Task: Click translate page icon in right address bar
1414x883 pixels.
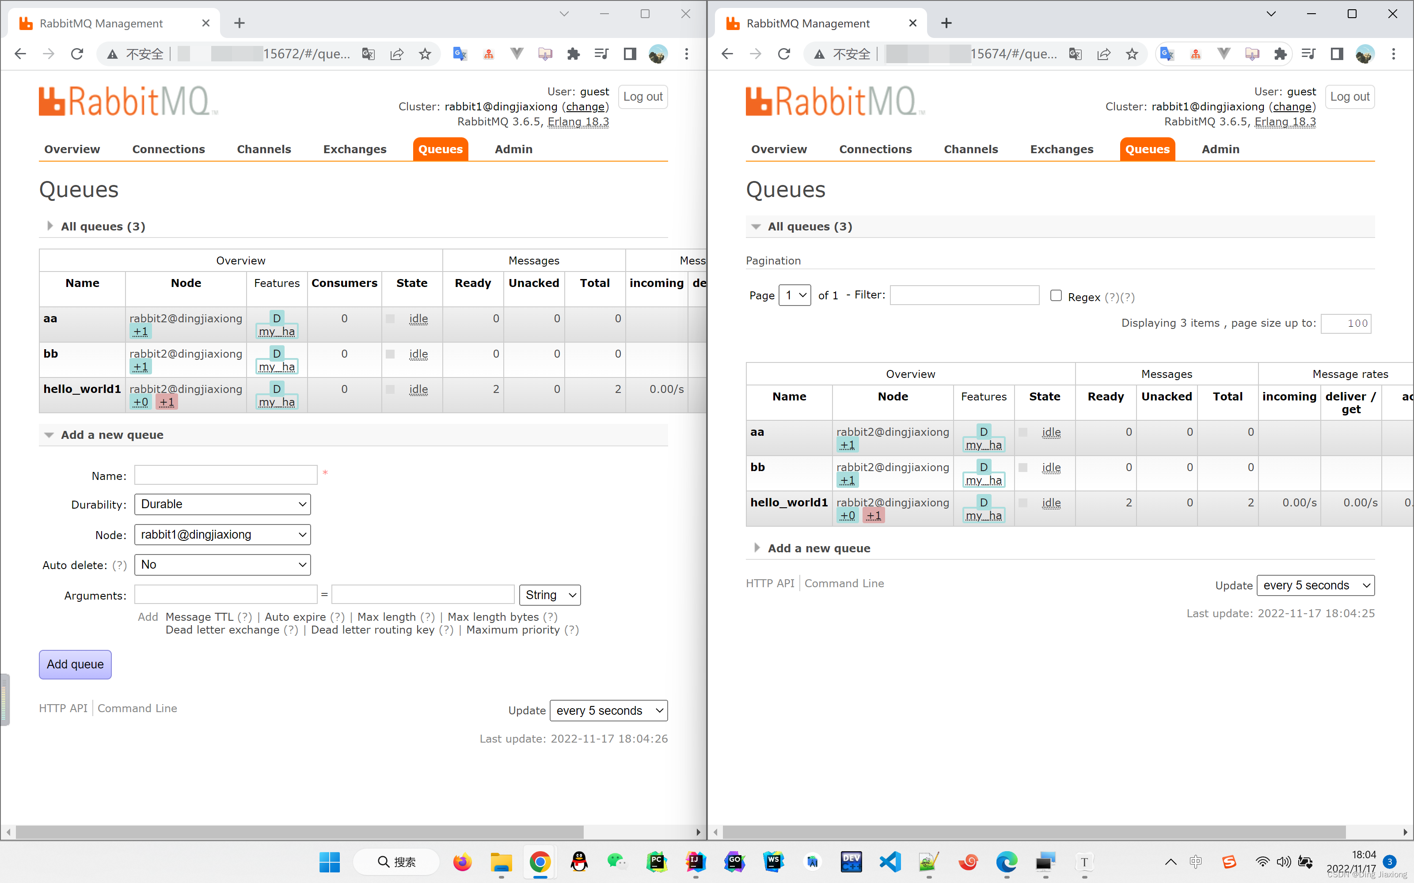Action: click(x=1075, y=54)
